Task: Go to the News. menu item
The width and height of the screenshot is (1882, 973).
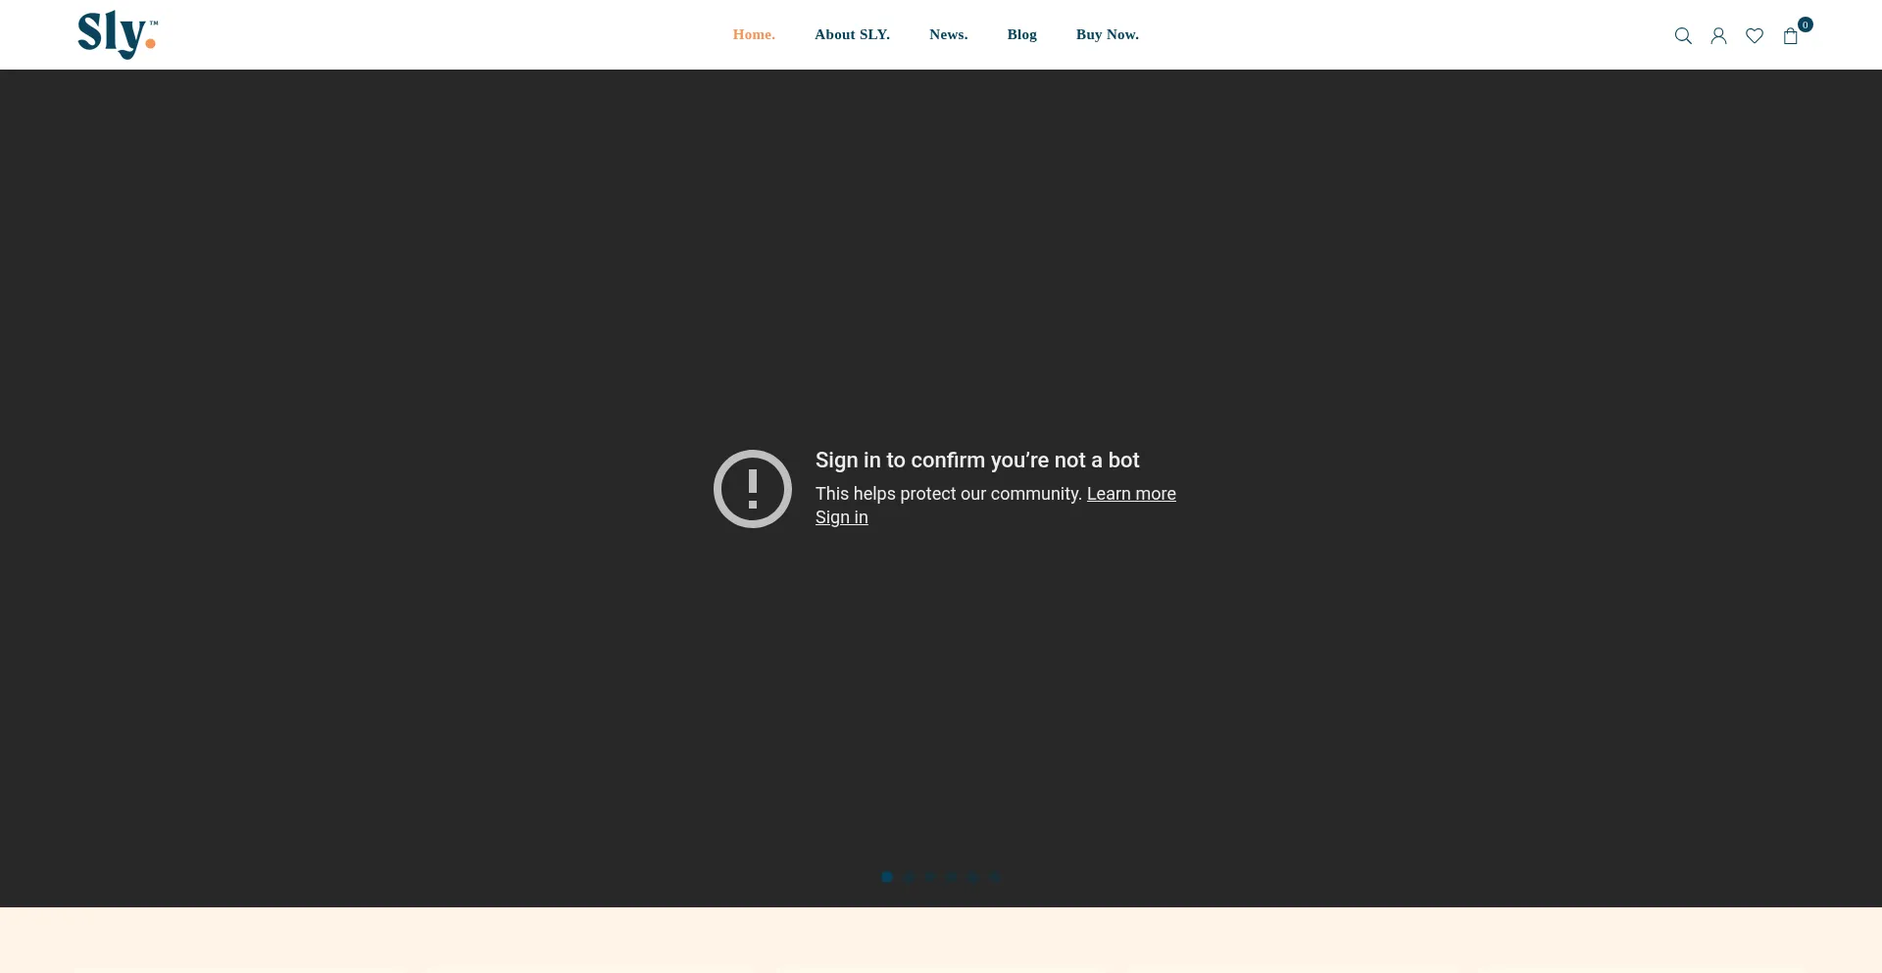Action: click(x=948, y=34)
